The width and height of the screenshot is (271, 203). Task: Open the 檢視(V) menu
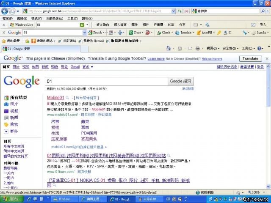coord(36,18)
